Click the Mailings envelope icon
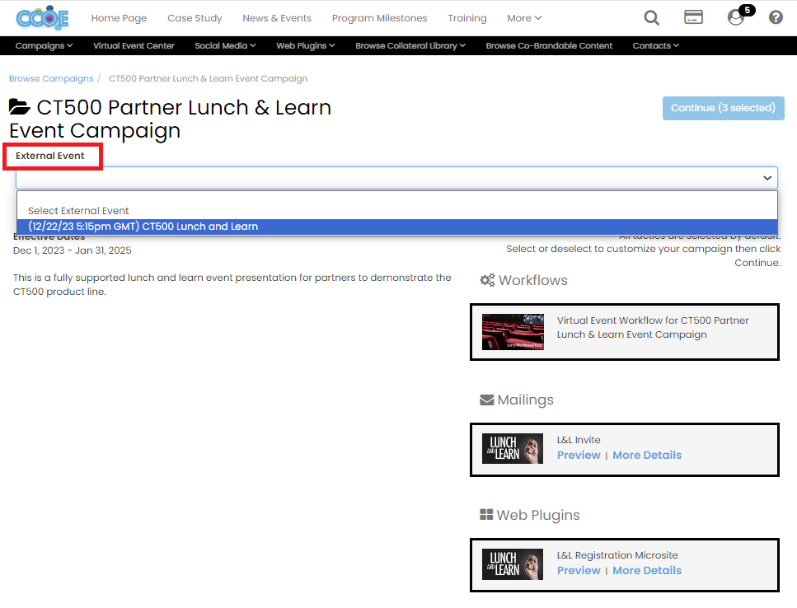797x608 pixels. (486, 400)
